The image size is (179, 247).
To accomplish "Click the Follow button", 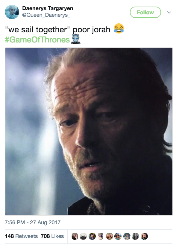I will [145, 12].
